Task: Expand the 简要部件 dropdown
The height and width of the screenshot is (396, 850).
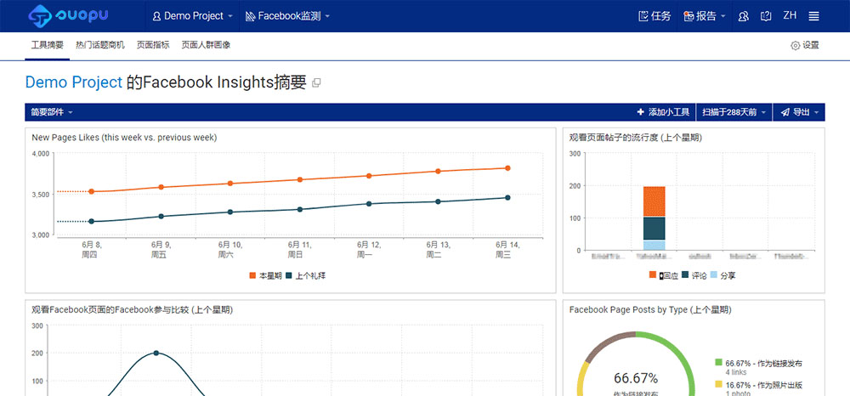Action: [x=52, y=112]
